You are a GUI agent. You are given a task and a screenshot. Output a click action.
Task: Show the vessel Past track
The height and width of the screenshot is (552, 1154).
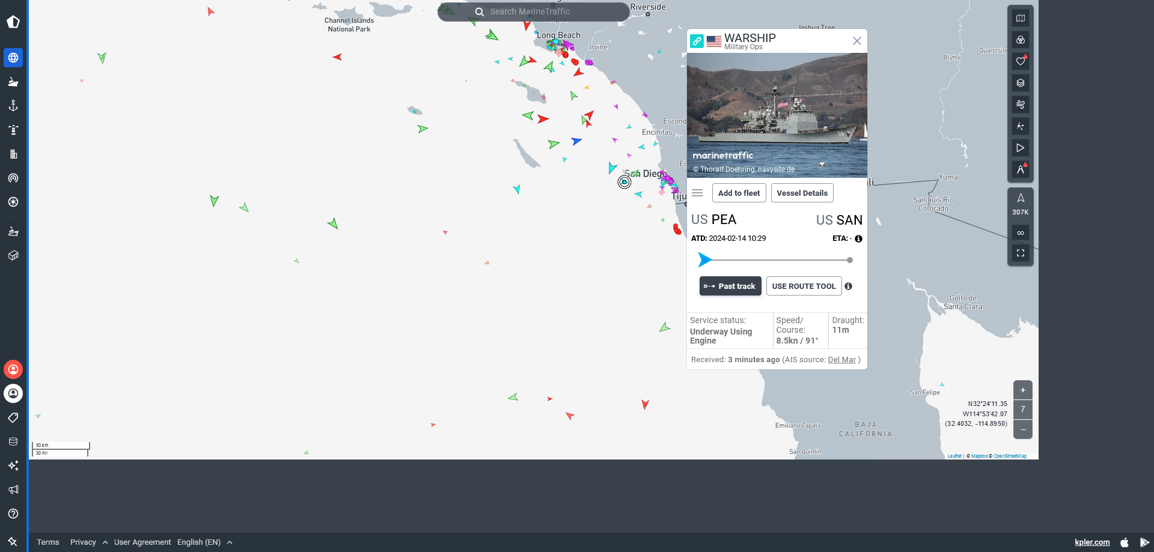point(730,286)
